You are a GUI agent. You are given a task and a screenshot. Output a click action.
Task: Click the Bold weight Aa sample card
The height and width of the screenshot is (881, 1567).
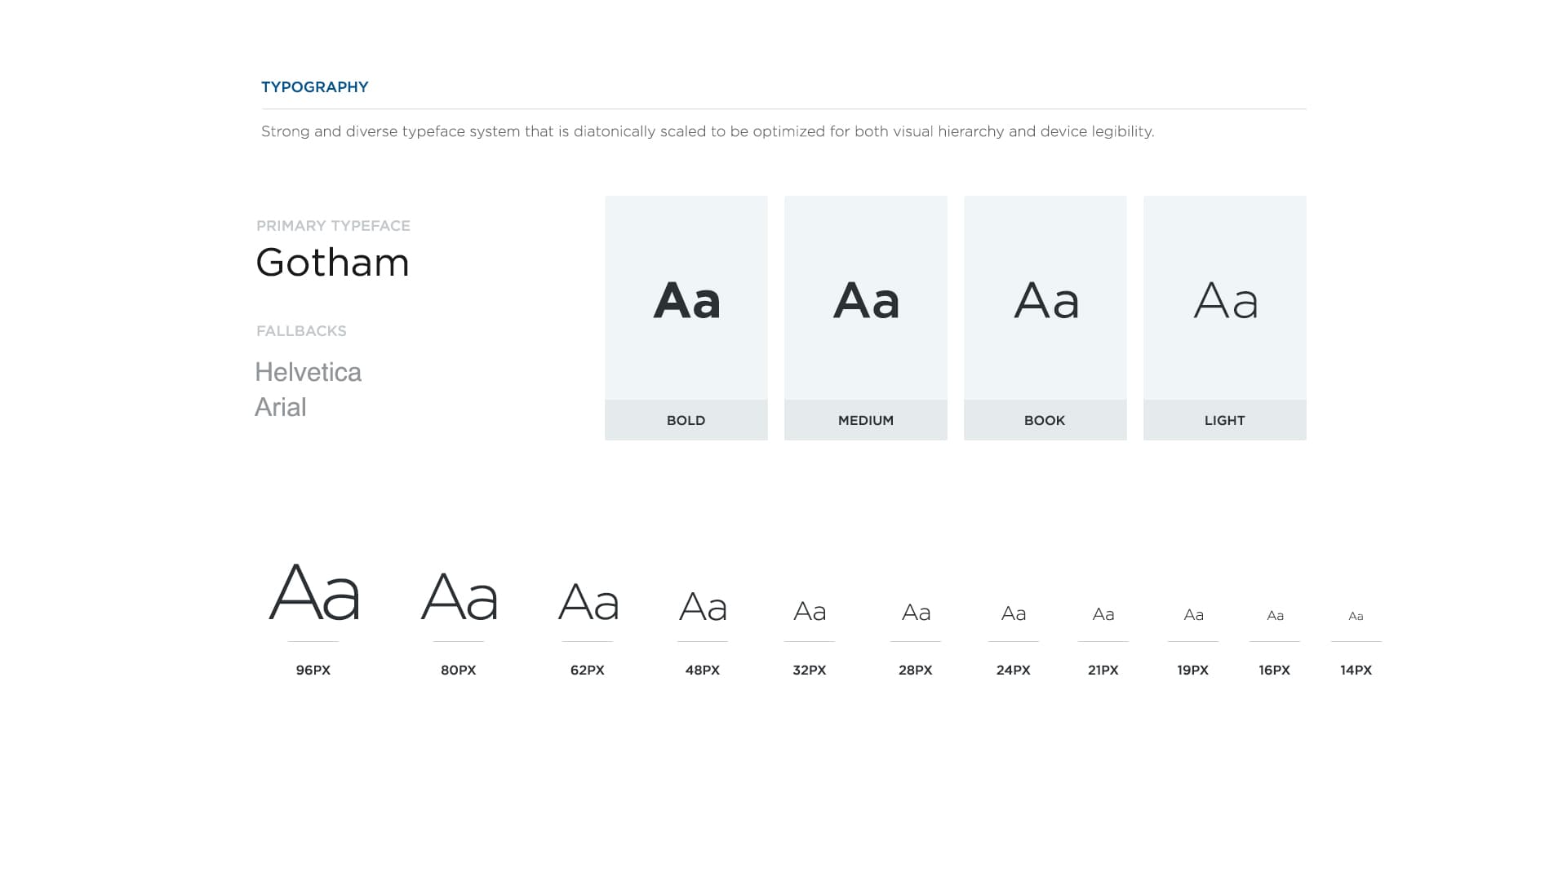pyautogui.click(x=686, y=318)
